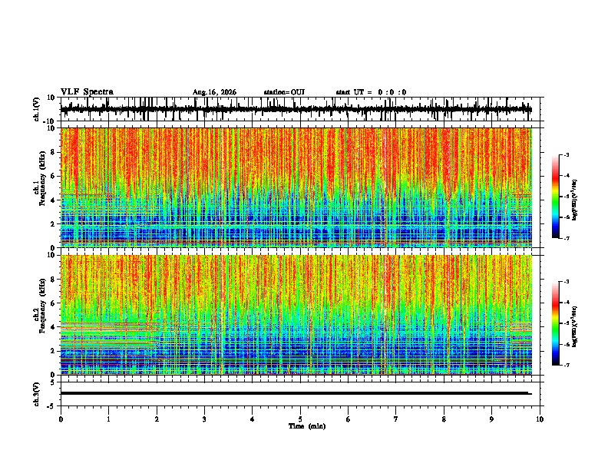Click time axis tick label '3'
The image size is (608, 470).
(204, 419)
